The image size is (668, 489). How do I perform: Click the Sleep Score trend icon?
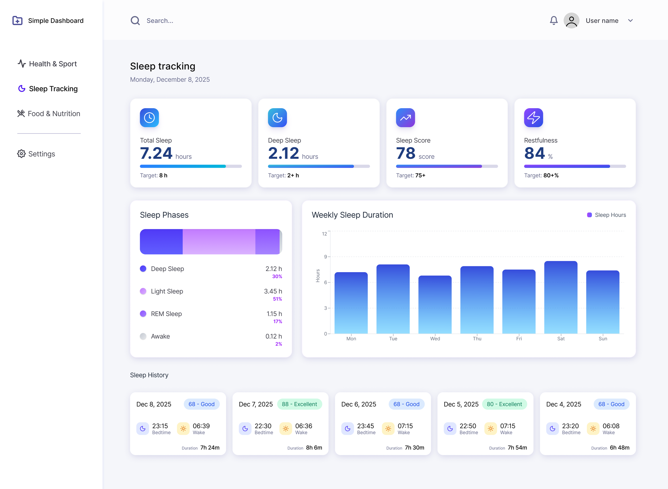coord(405,118)
